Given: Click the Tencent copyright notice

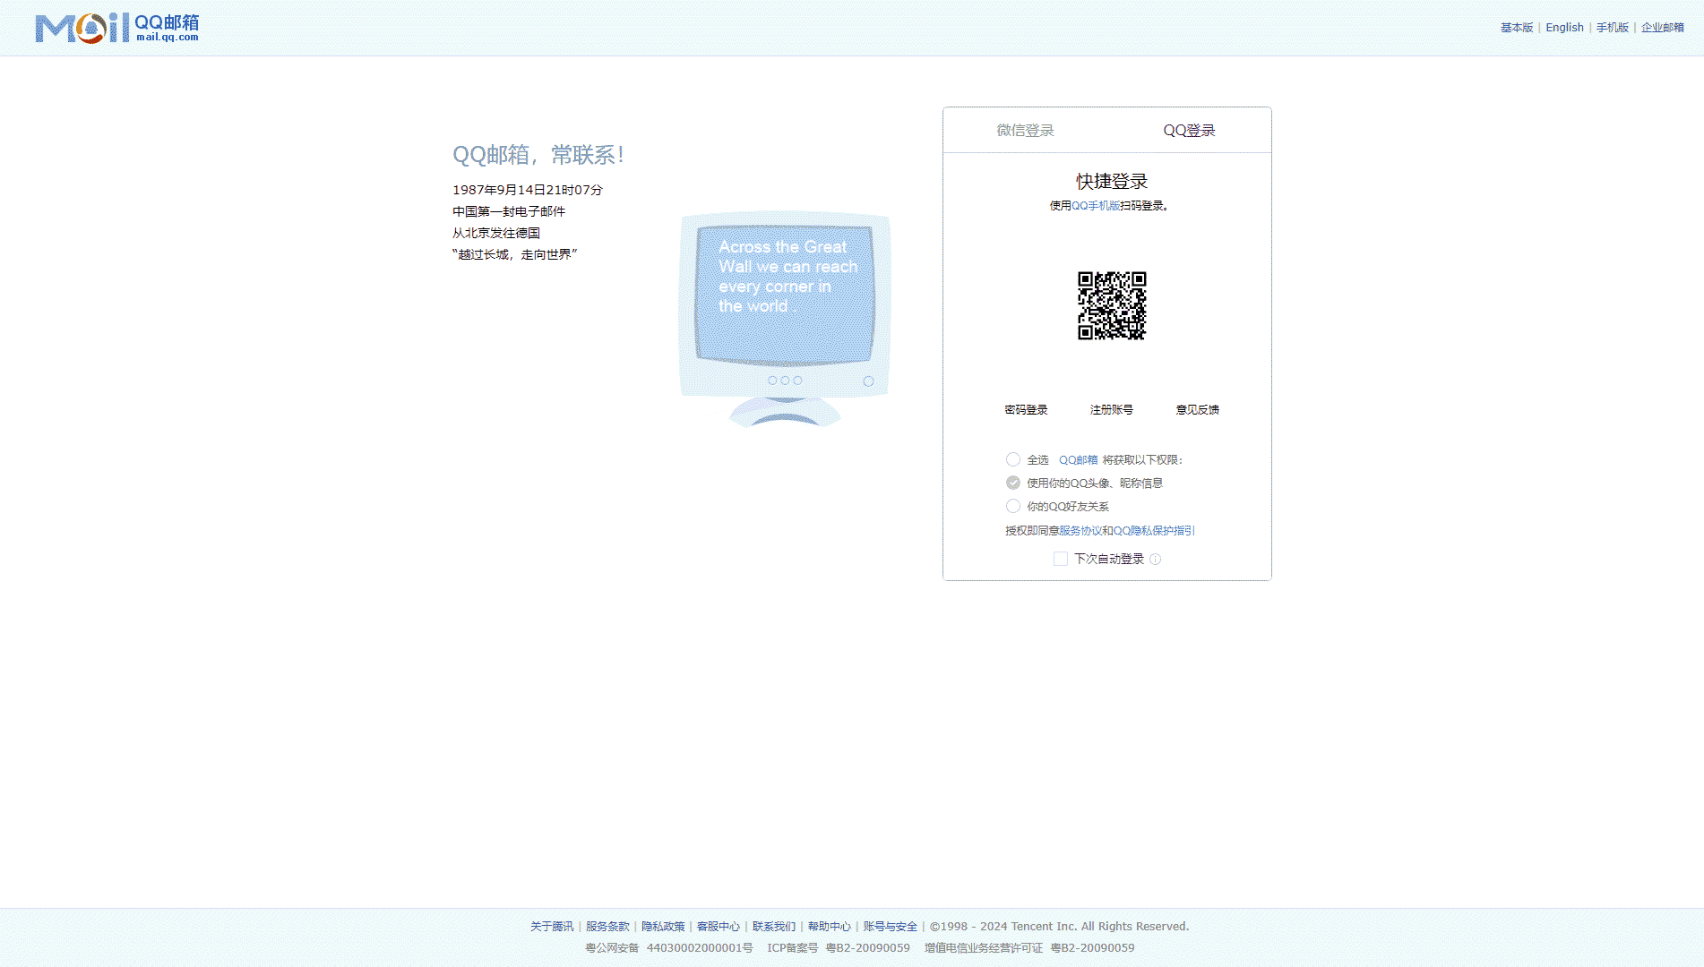Looking at the screenshot, I should [x=1059, y=927].
